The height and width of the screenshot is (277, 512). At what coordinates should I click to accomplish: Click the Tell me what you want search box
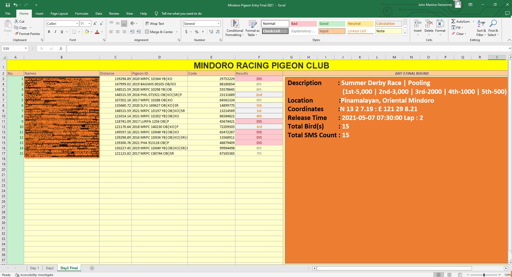(x=181, y=14)
